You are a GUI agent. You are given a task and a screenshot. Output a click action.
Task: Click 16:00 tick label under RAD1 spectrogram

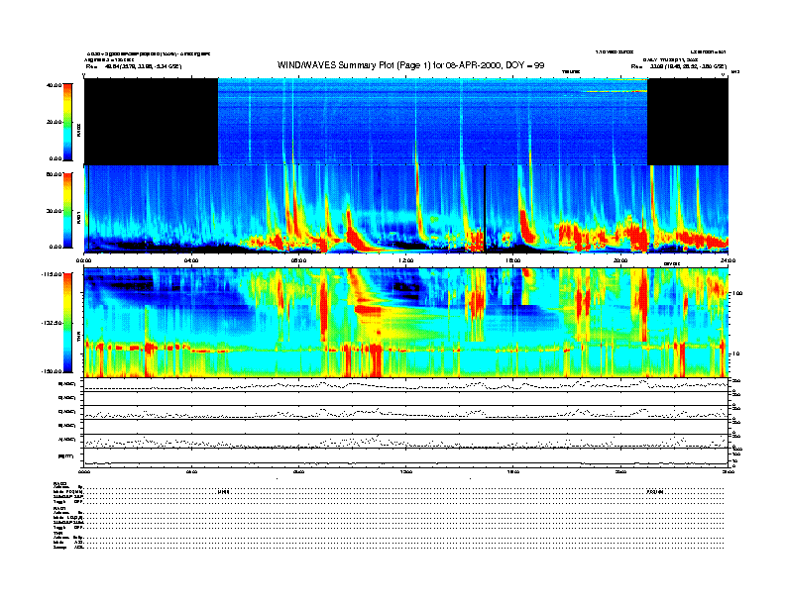[513, 260]
